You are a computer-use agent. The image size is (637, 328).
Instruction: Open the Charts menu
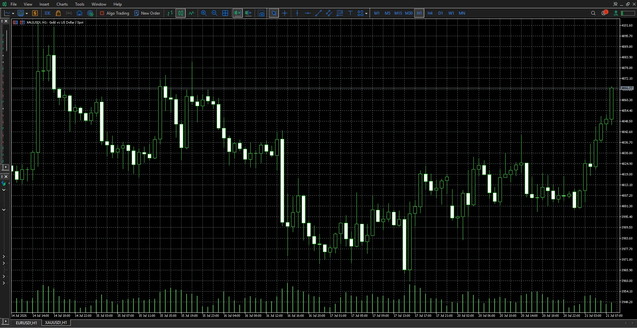(x=62, y=4)
